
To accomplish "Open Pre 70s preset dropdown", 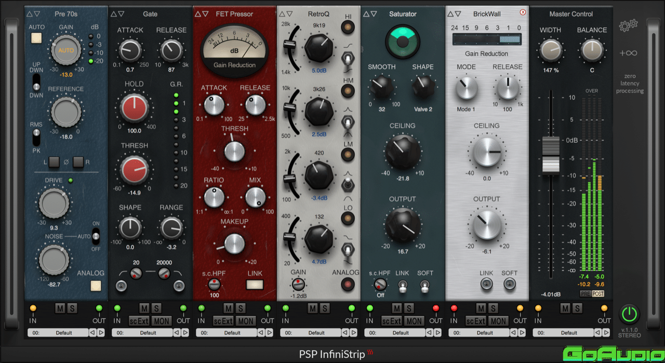I will pyautogui.click(x=57, y=332).
